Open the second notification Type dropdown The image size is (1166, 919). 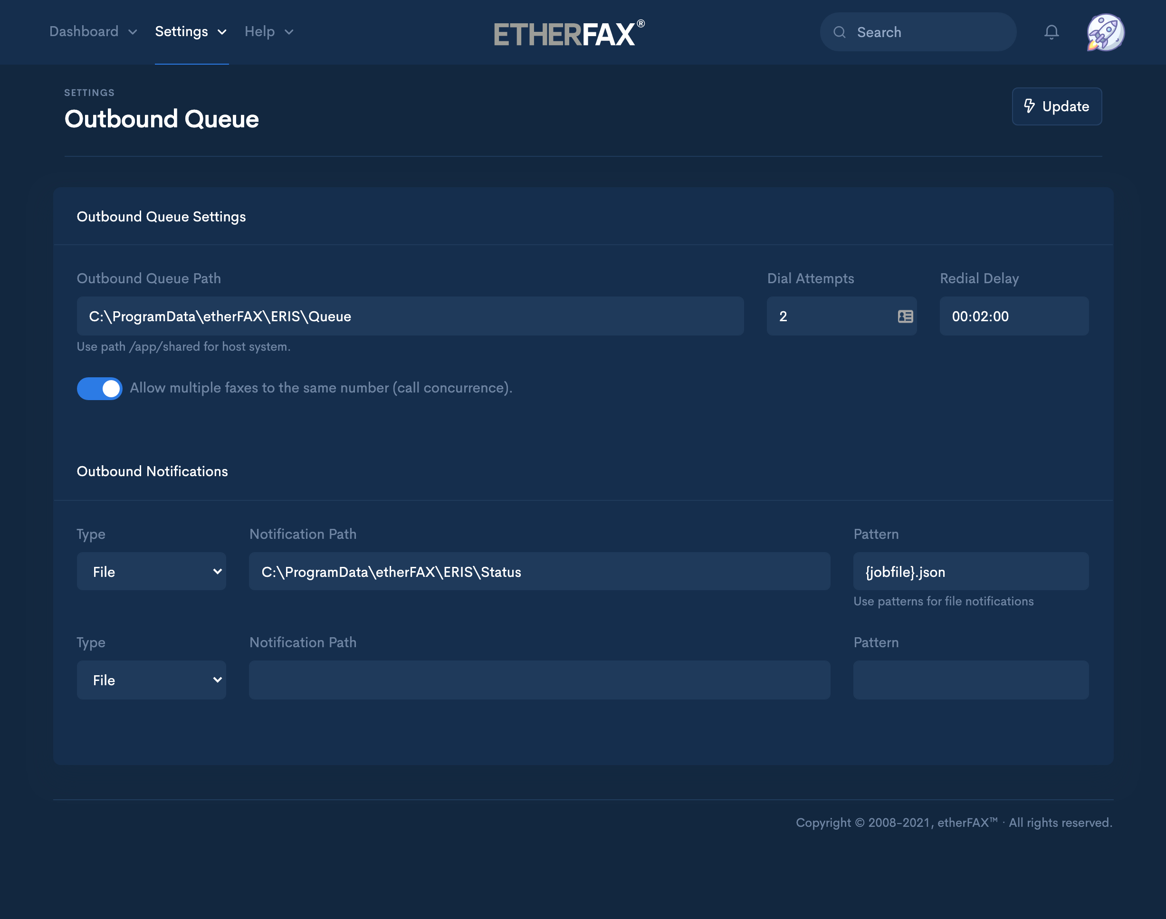tap(151, 680)
